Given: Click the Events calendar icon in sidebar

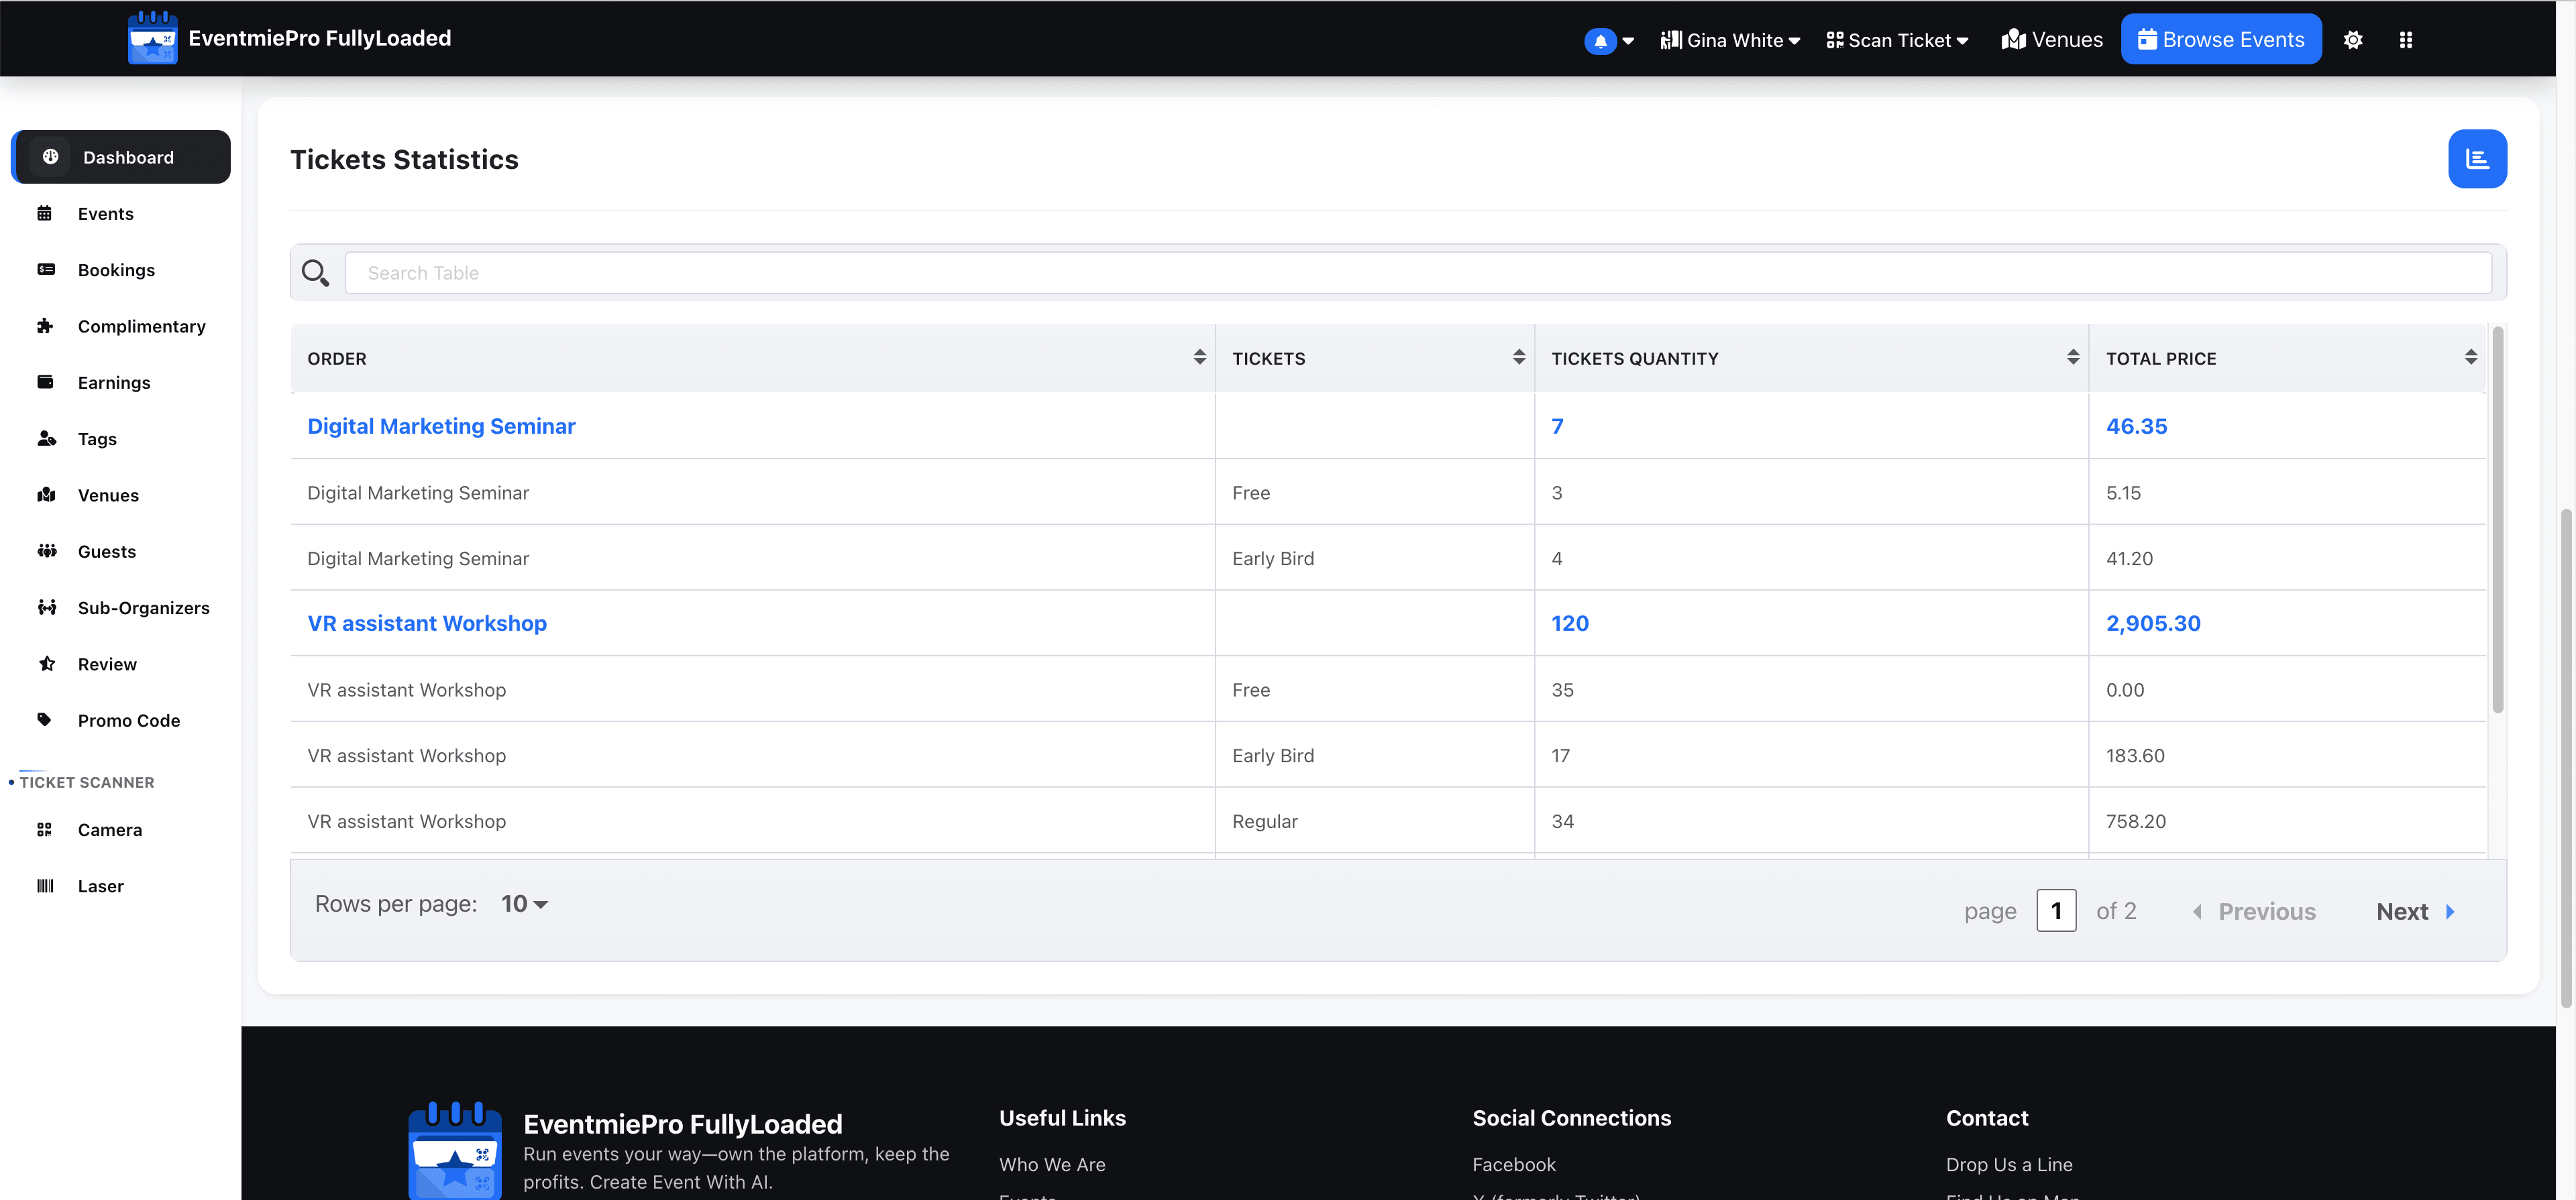Looking at the screenshot, I should tap(45, 213).
